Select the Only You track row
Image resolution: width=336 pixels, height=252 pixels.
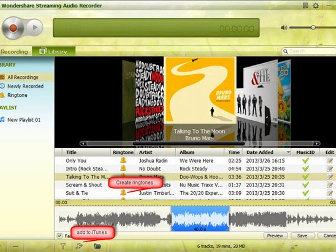(195, 161)
